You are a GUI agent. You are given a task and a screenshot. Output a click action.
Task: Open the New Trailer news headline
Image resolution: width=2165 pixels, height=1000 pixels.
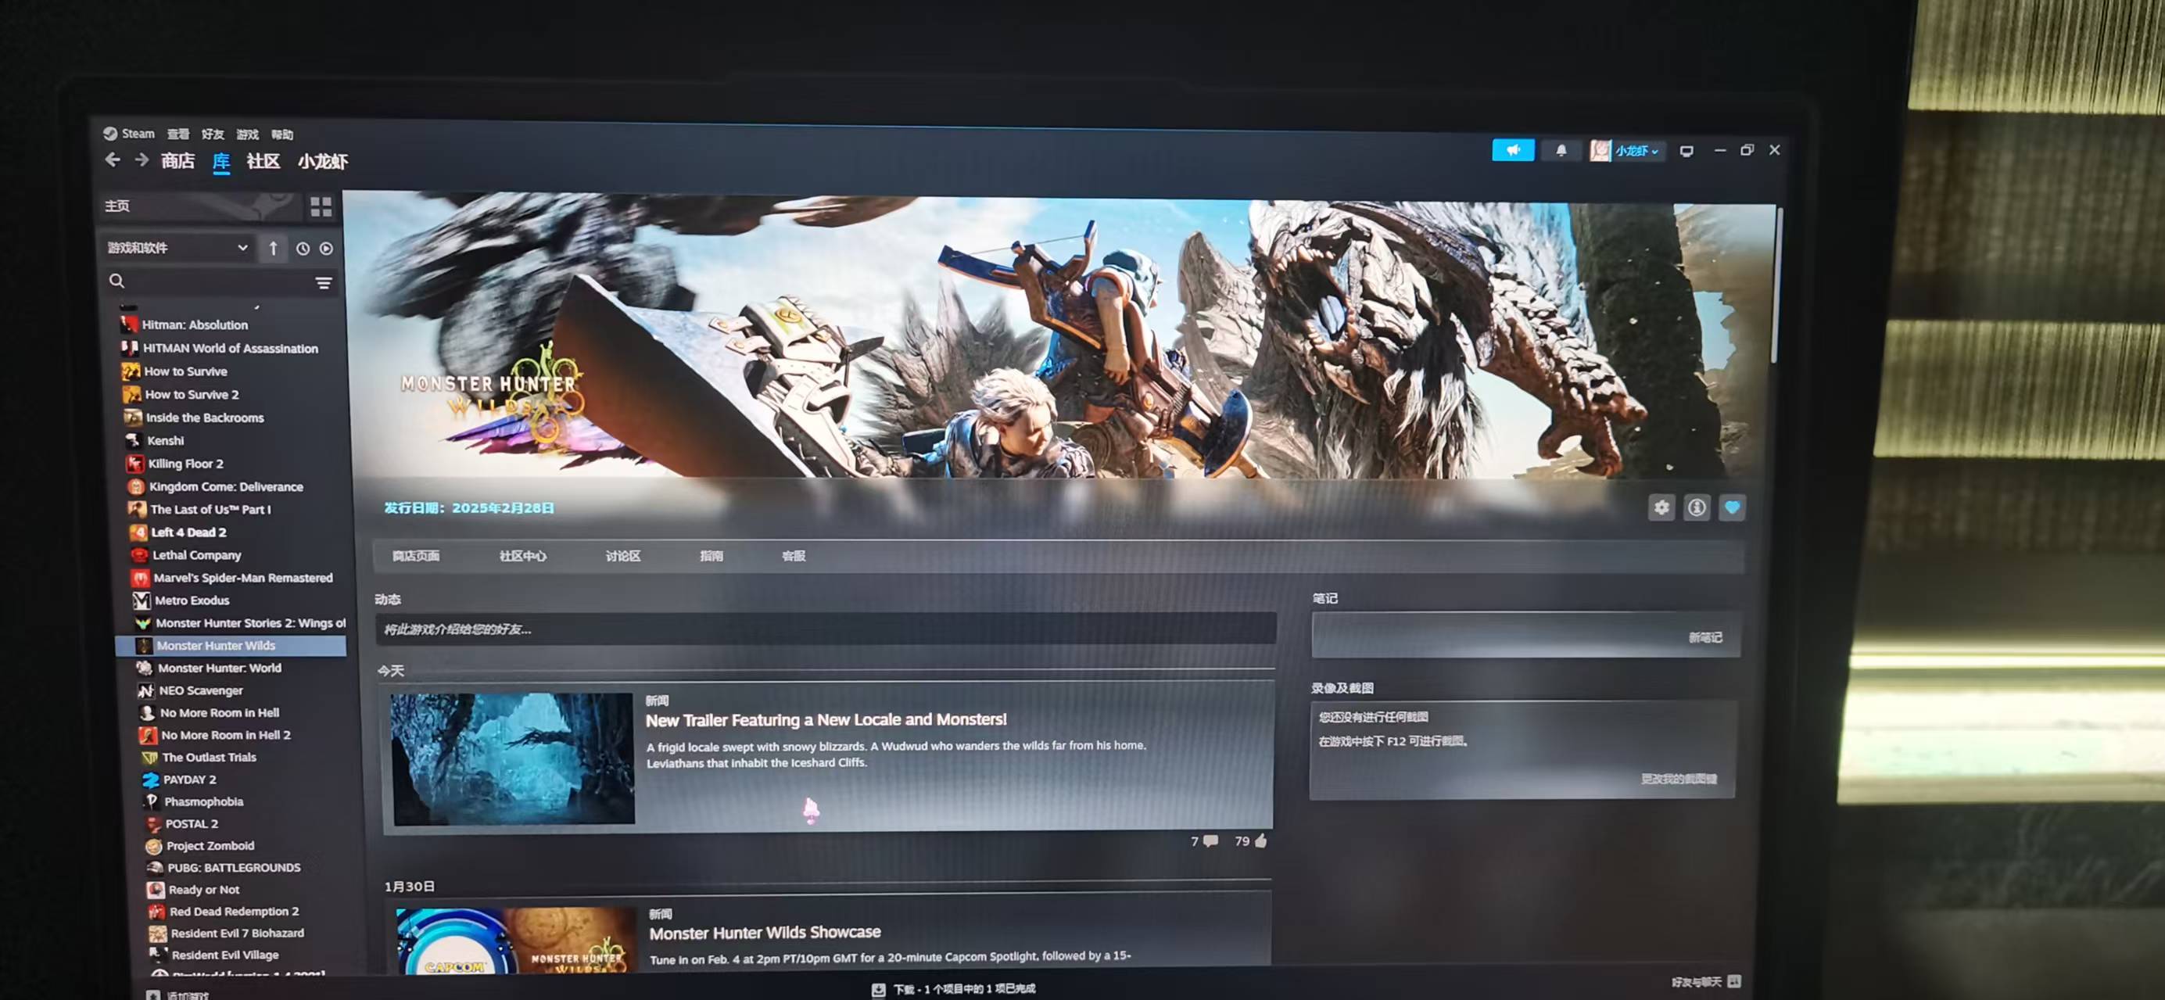coord(826,720)
